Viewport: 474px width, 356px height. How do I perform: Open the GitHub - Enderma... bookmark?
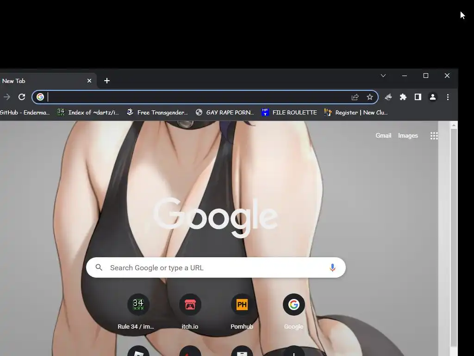pos(25,113)
